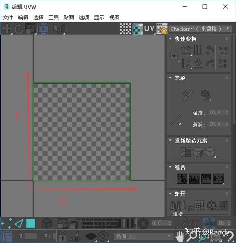Click the teal checker multi-tile view icon
Image resolution: width=236 pixels, height=243 pixels.
(x=138, y=29)
